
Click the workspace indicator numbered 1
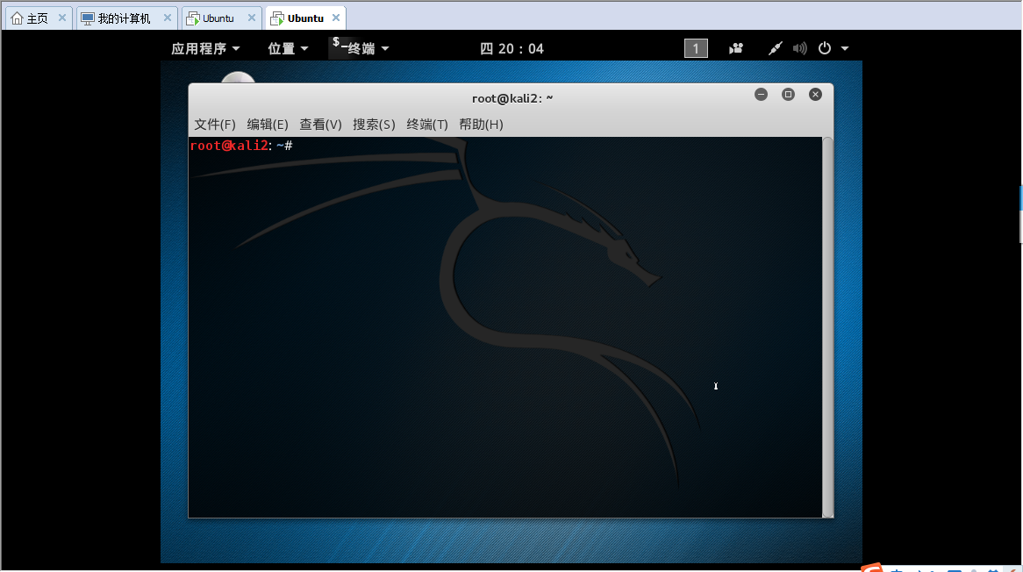(696, 48)
